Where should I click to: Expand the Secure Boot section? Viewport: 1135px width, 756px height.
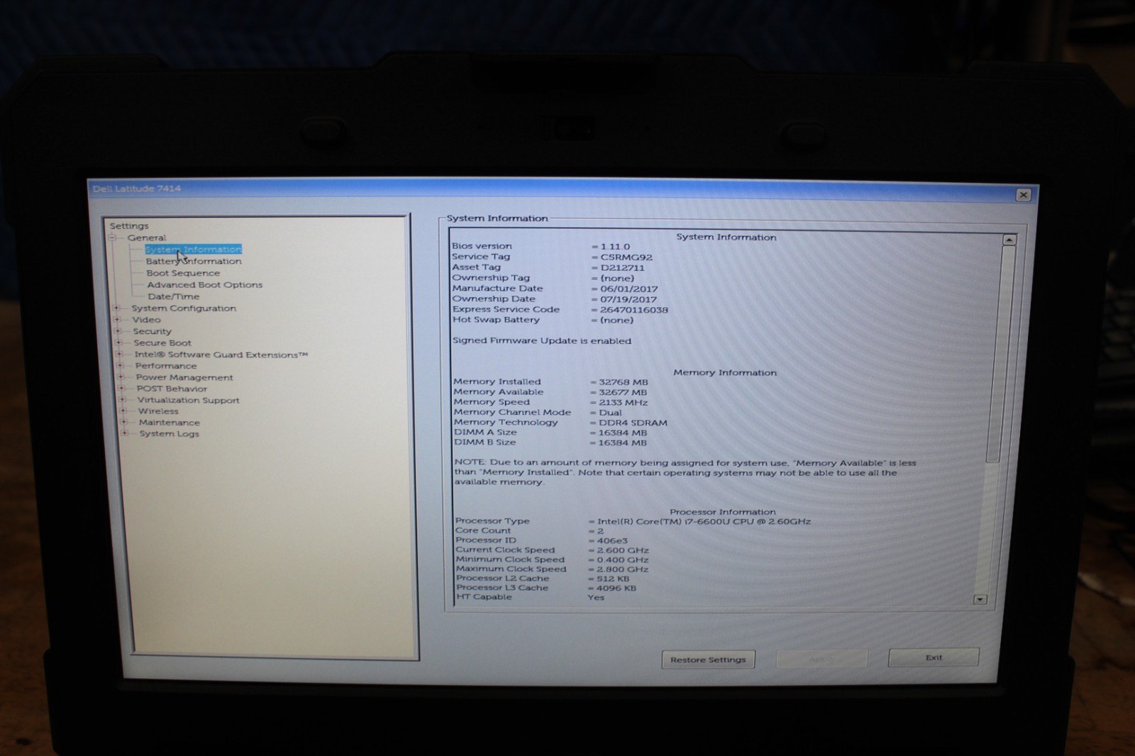[x=118, y=343]
